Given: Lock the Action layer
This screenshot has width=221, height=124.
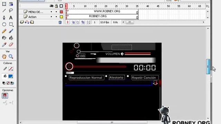Looking at the screenshot, I should 56,17.
